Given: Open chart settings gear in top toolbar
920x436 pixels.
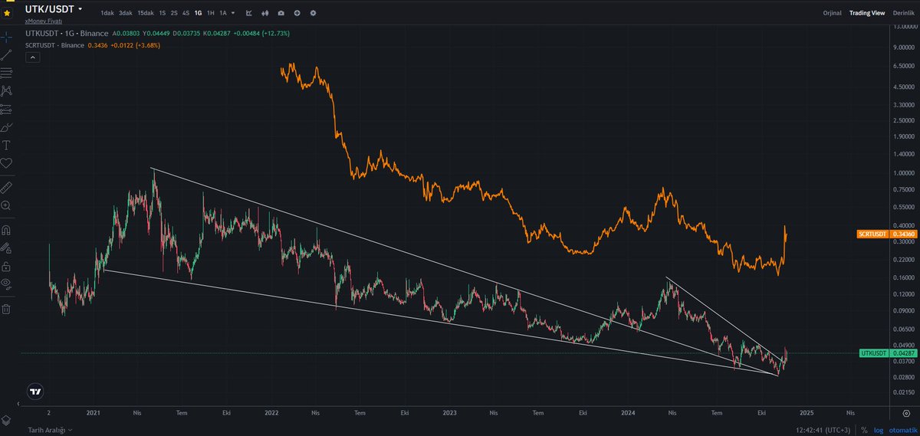Looking at the screenshot, I should coord(313,13).
